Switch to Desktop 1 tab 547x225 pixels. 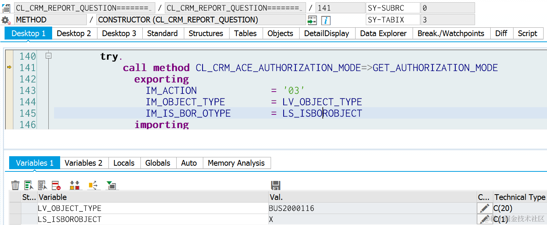coord(29,33)
